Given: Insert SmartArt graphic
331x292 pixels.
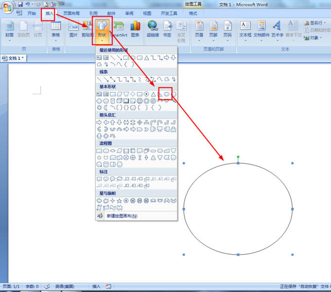Looking at the screenshot, I should point(119,29).
